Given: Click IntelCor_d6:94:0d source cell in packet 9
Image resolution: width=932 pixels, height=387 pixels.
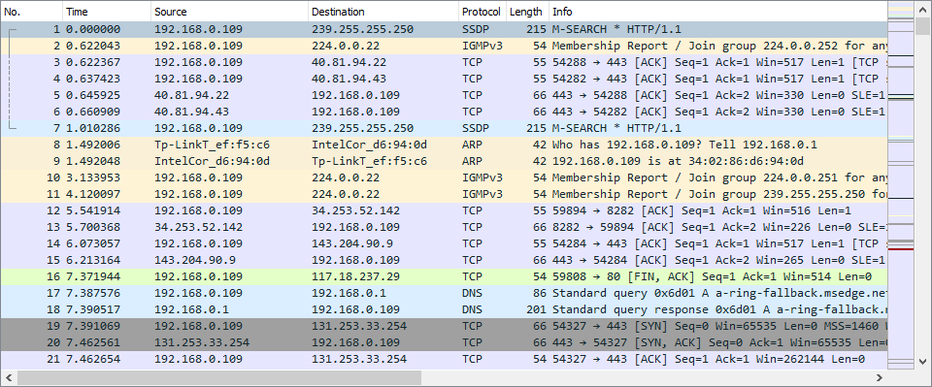Looking at the screenshot, I should point(212,161).
